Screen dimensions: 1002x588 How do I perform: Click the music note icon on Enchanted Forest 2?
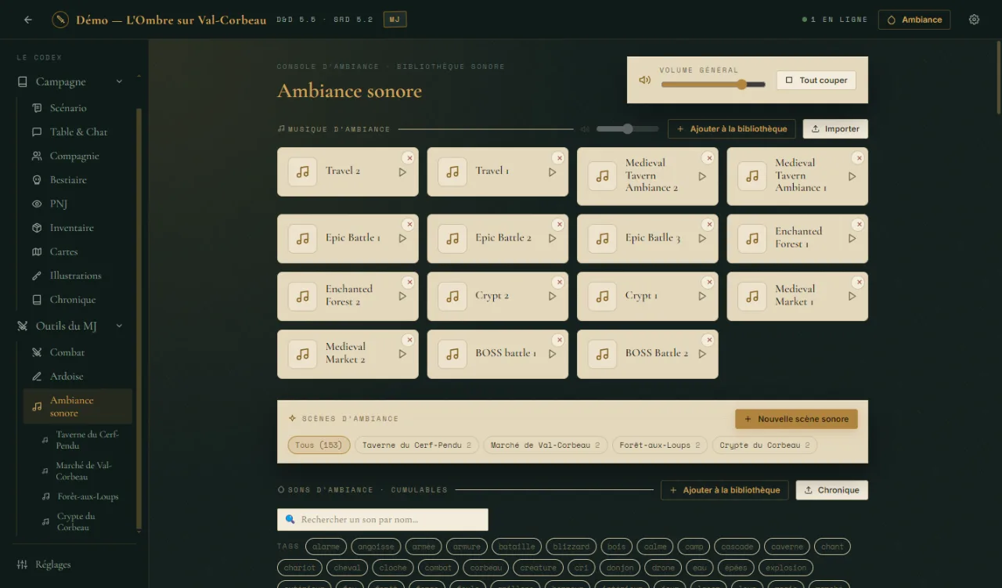click(x=302, y=297)
